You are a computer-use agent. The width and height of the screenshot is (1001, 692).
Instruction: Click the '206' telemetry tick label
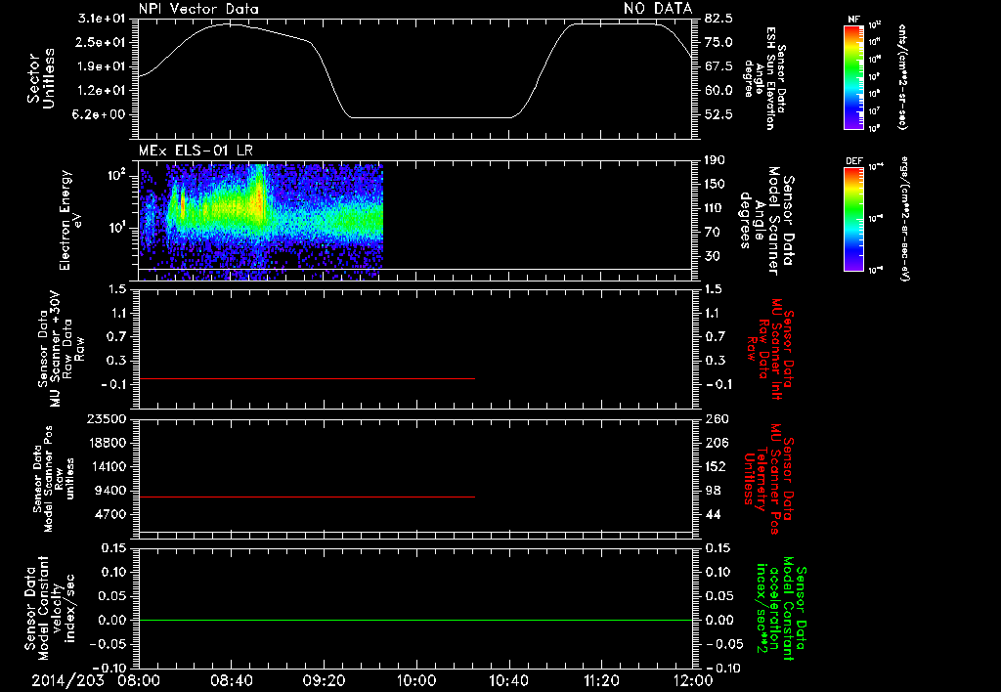click(716, 443)
